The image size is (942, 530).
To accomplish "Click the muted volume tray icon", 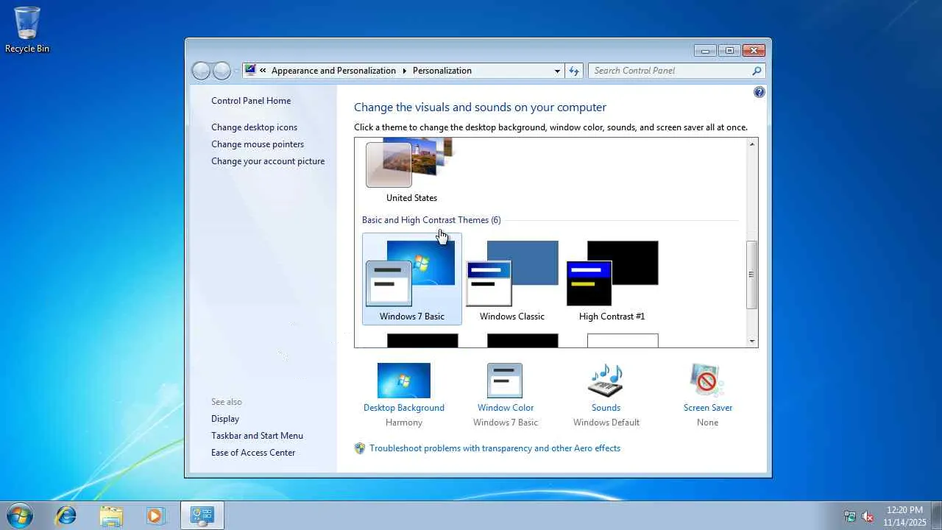I will click(868, 516).
